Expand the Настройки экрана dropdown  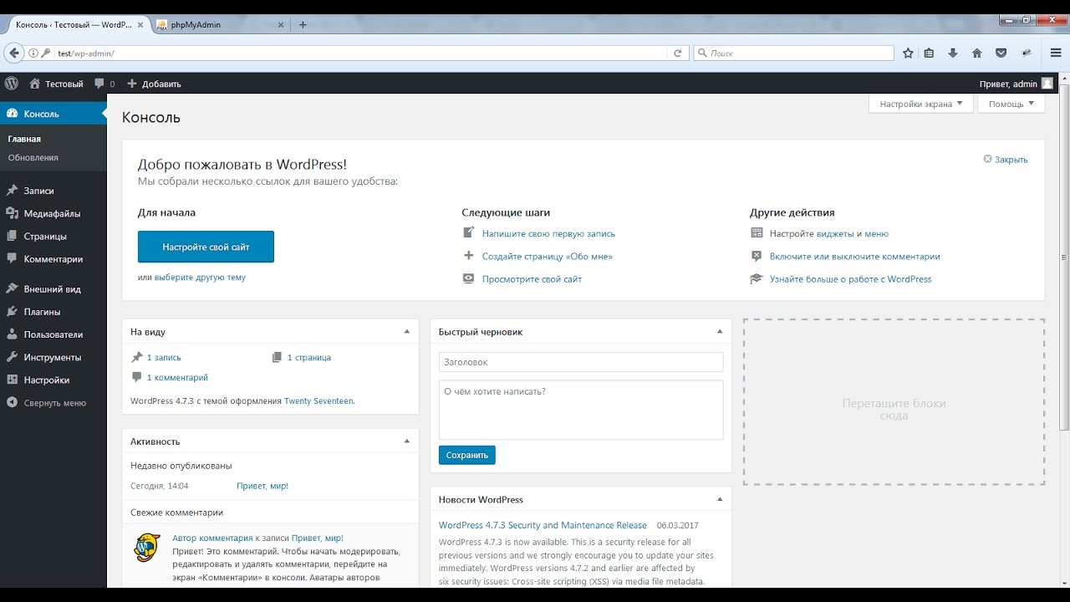tap(921, 104)
